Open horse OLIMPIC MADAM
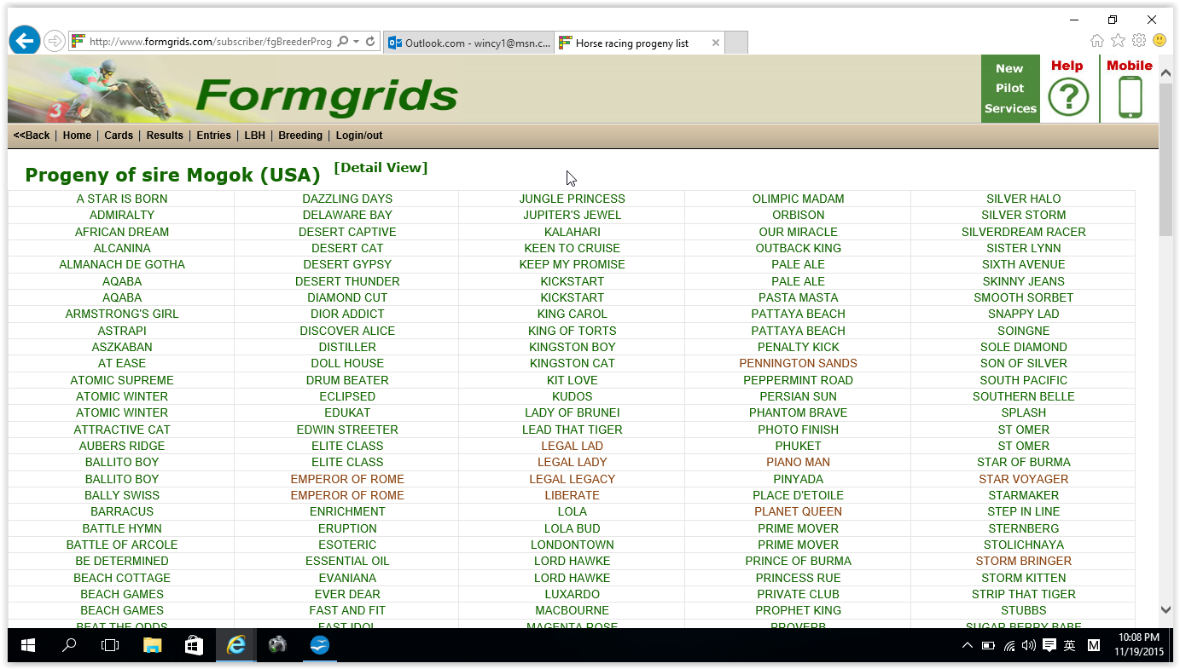This screenshot has width=1180, height=669. [799, 199]
